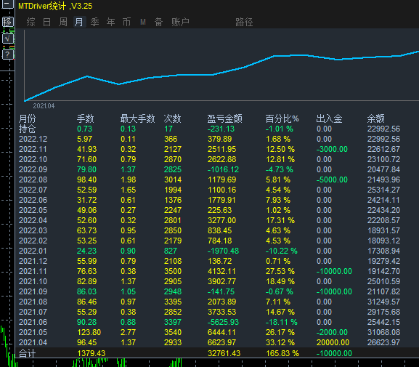Select the 2022.09 month row
This screenshot has height=367, width=419.
(210, 169)
